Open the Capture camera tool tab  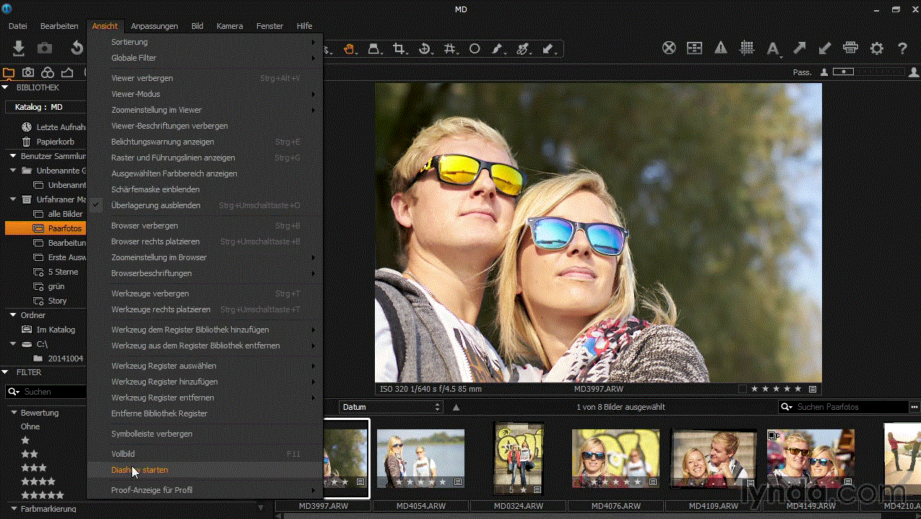tap(28, 72)
